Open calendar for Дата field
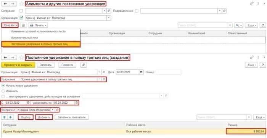 tap(142, 72)
